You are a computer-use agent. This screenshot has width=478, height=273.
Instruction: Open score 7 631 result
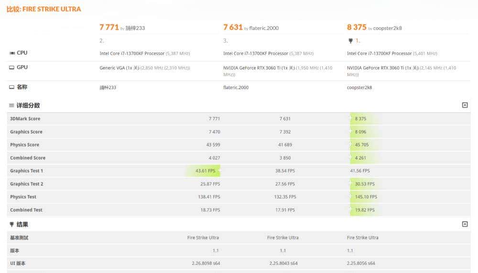233,27
